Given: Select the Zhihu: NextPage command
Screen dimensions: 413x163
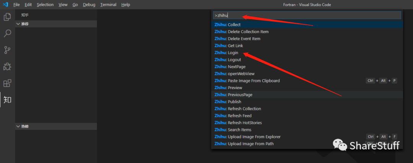Looking at the screenshot, I should click(x=307, y=67).
